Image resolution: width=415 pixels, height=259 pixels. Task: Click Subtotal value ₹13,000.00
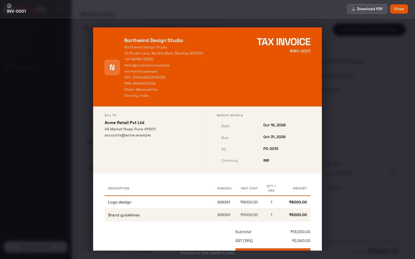(x=300, y=232)
